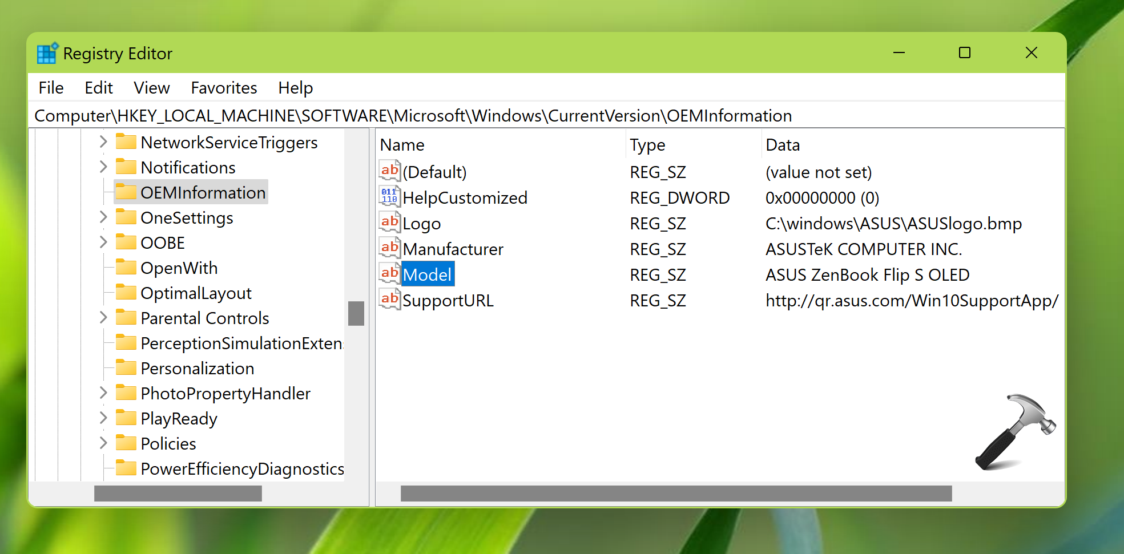Click the string icon next to SupportURL
Viewport: 1124px width, 554px height.
[389, 300]
